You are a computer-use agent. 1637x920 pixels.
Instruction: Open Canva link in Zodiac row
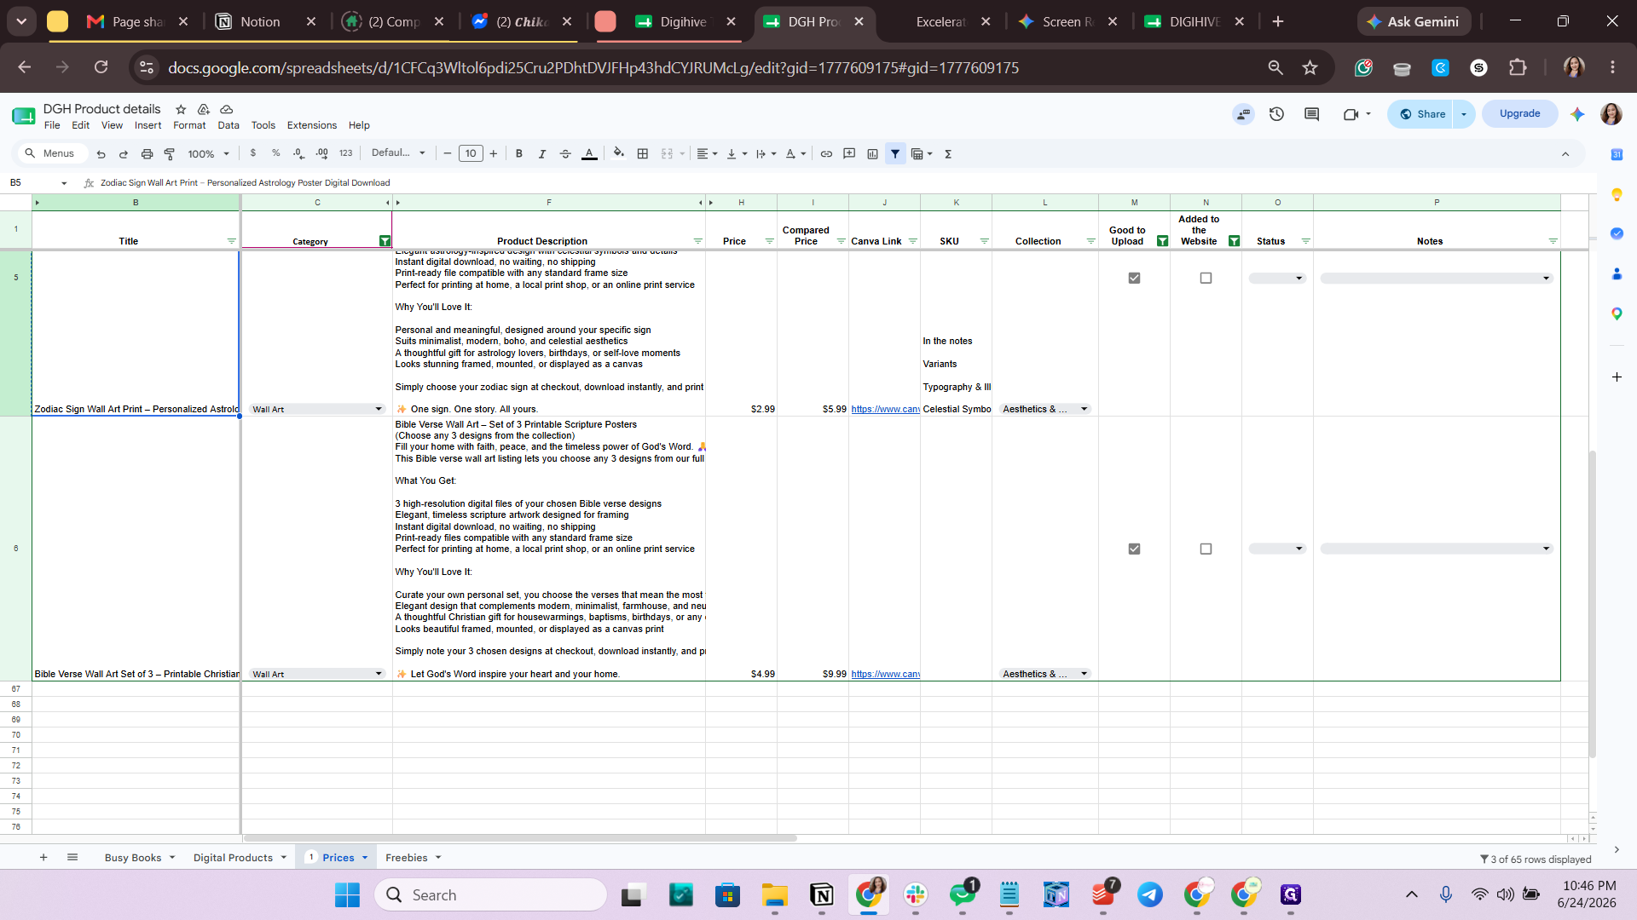coord(885,410)
